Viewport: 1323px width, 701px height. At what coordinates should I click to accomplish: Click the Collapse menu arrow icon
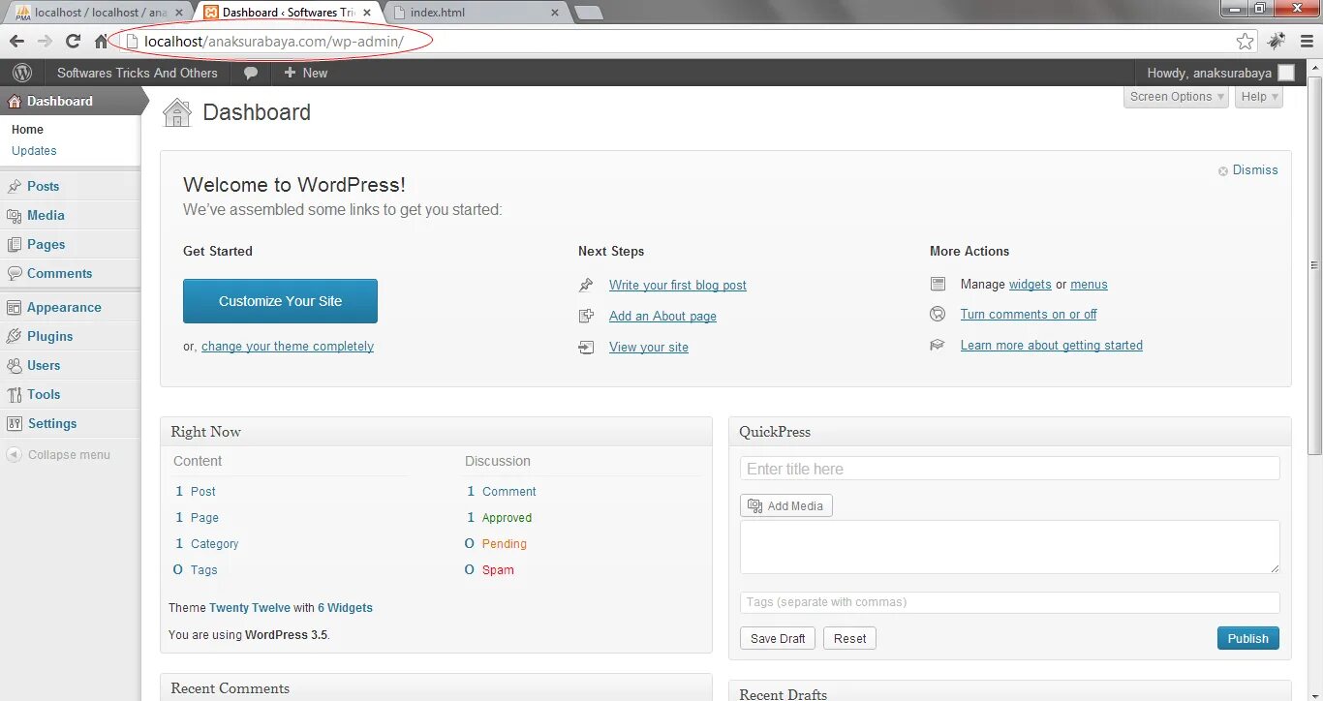coord(14,454)
